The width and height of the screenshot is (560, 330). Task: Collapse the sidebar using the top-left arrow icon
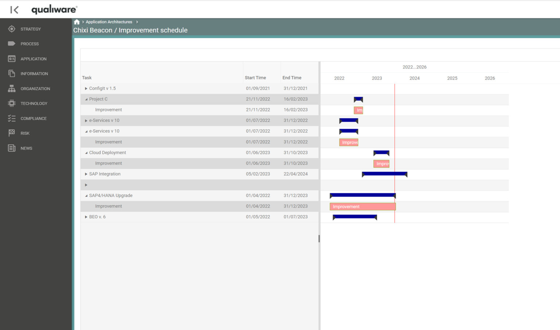14,9
